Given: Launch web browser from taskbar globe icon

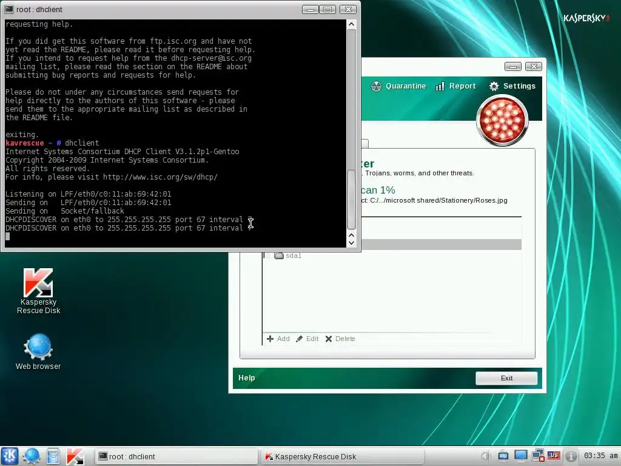Looking at the screenshot, I should pos(32,456).
